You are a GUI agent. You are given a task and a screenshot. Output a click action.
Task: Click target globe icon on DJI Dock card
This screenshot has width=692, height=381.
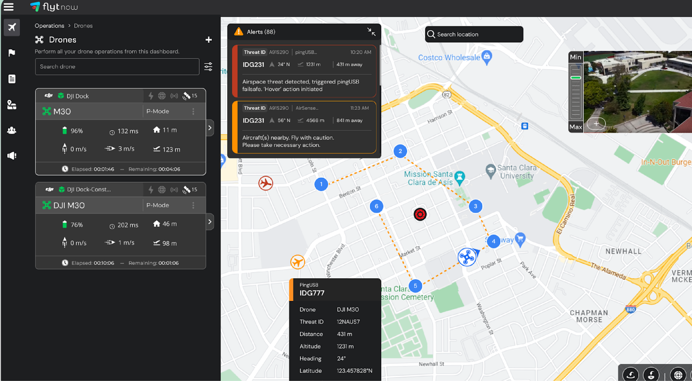[x=162, y=96]
